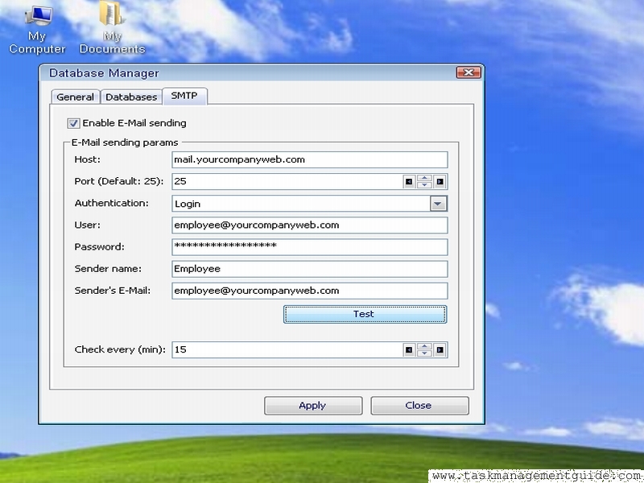Apply the SMTP settings
This screenshot has height=483, width=644.
(313, 406)
